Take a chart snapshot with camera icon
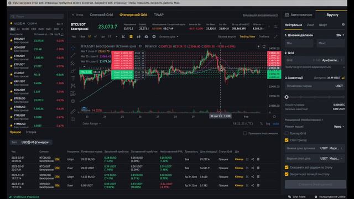The height and width of the screenshot is (199, 354). (x=146, y=36)
